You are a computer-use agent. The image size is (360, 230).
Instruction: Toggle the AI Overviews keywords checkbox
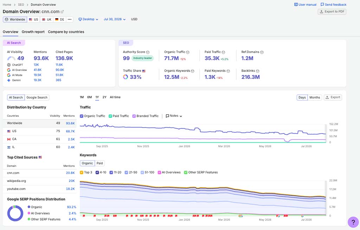coord(159,172)
